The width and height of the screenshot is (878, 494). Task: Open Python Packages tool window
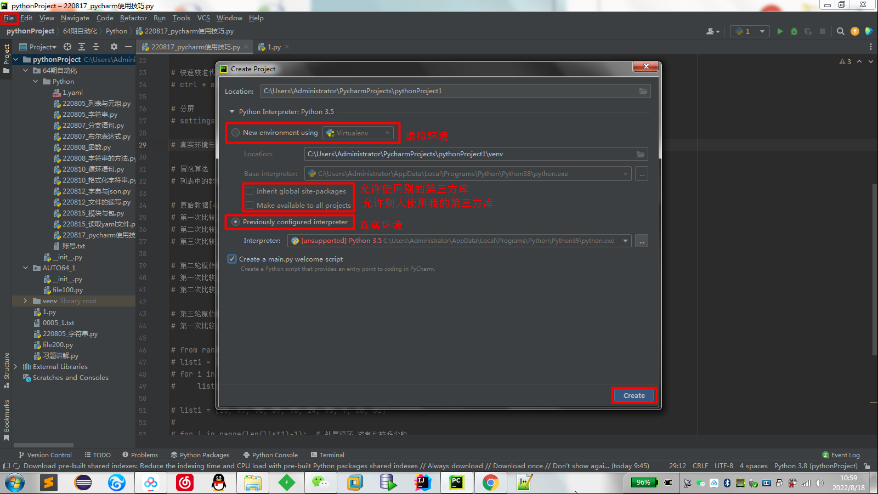pyautogui.click(x=200, y=455)
